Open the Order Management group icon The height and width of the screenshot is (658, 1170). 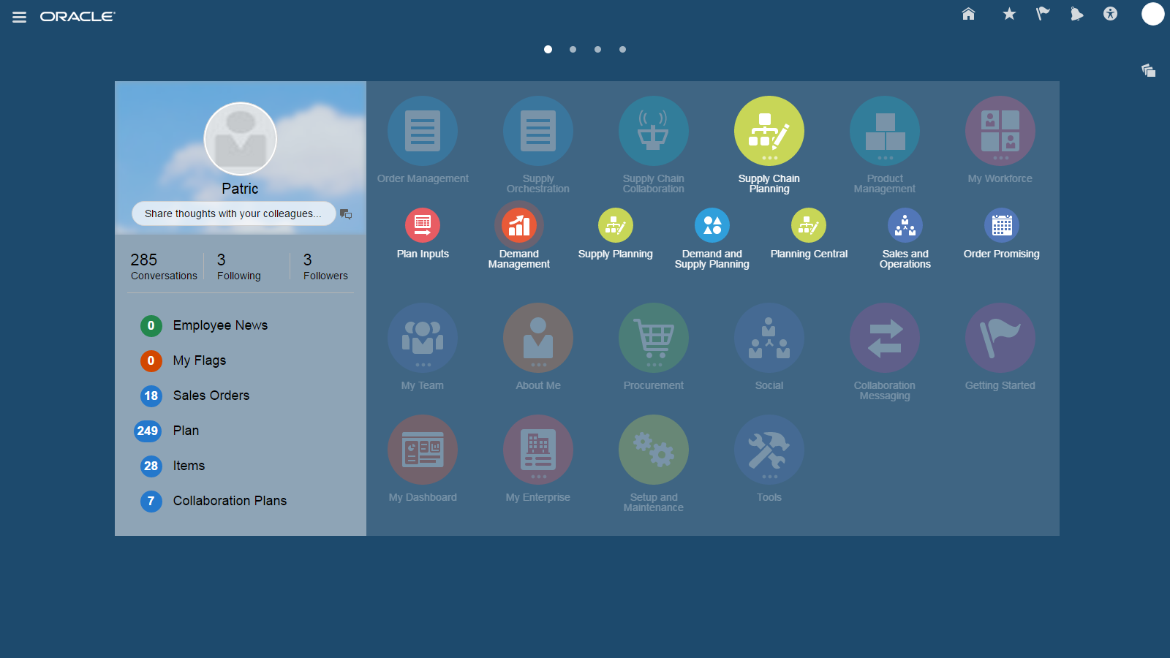click(x=423, y=131)
